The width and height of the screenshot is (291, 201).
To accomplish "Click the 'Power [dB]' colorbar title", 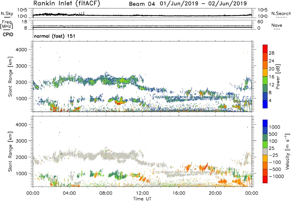I will click(278, 77).
